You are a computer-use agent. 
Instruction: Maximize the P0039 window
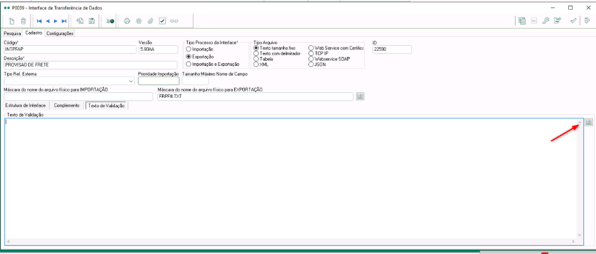[x=570, y=7]
